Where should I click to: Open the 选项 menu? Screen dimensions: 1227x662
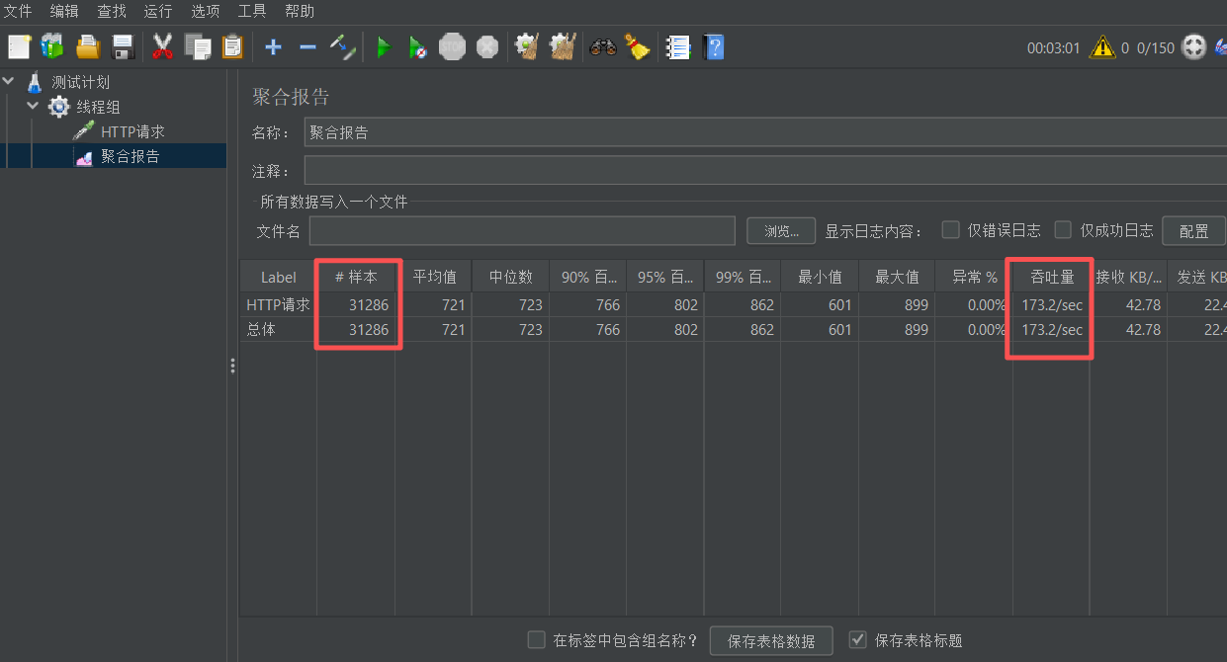point(205,11)
